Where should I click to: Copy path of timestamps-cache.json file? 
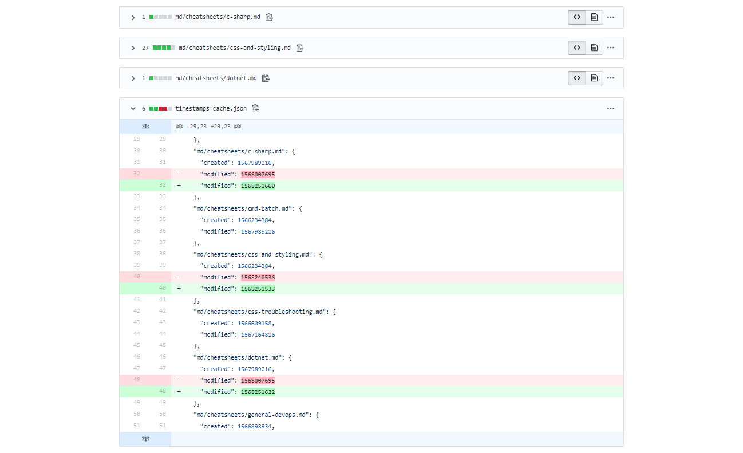(x=256, y=108)
